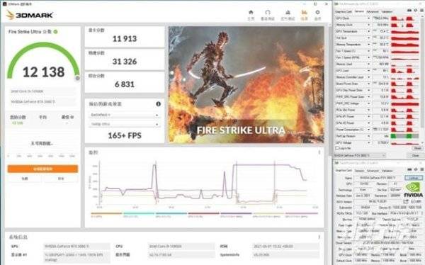The image size is (425, 265).
Task: Click the Lookup button in GPU-Z
Action: (x=414, y=178)
